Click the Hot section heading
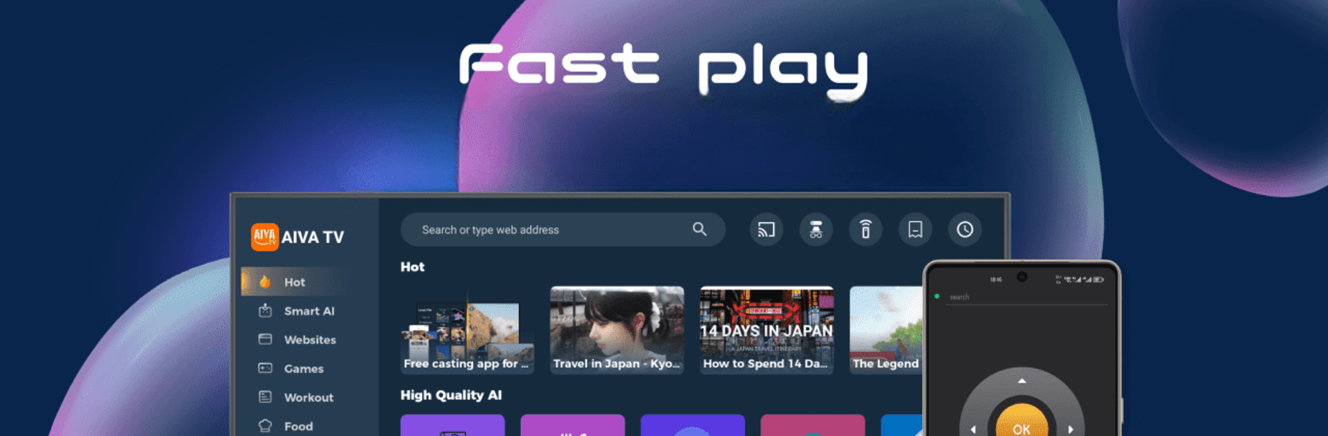1328x436 pixels. 412,266
